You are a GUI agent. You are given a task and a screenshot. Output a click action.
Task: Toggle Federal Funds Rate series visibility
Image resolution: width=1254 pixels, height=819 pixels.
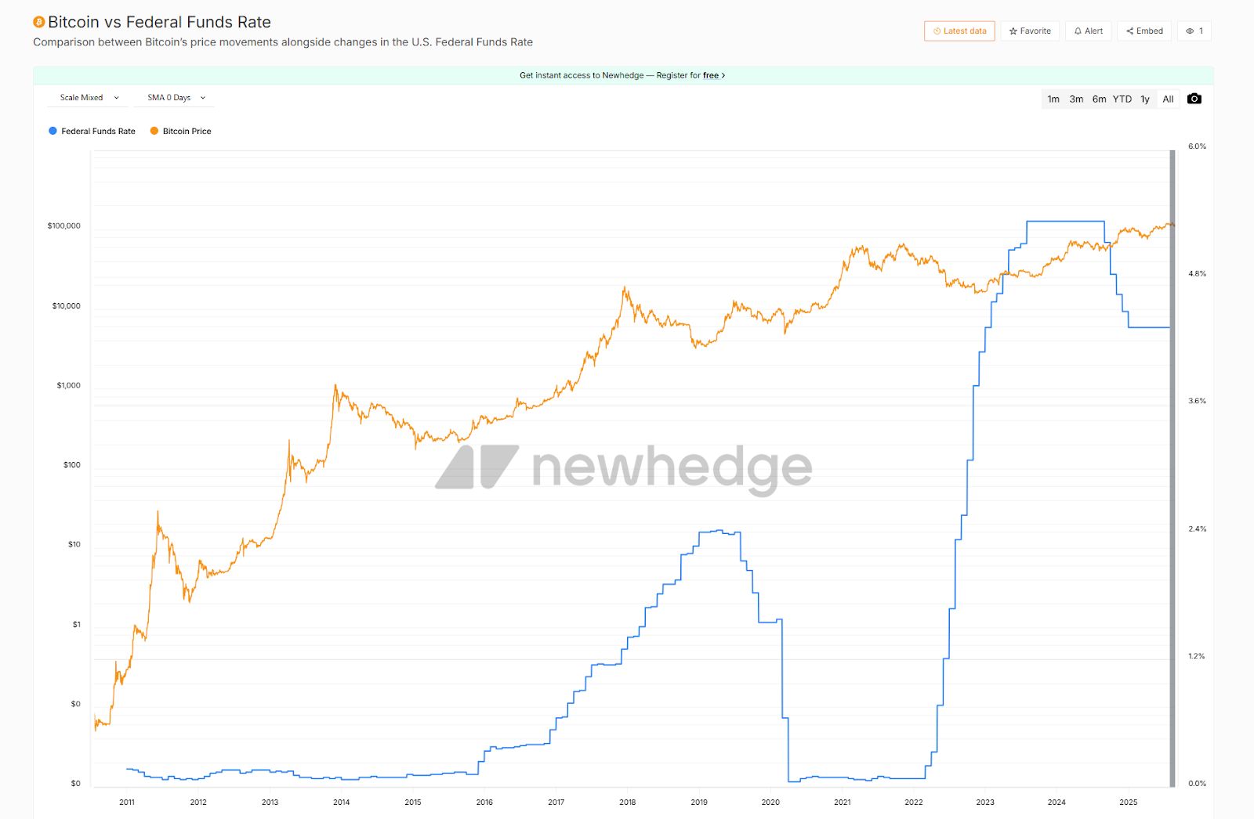tap(98, 132)
